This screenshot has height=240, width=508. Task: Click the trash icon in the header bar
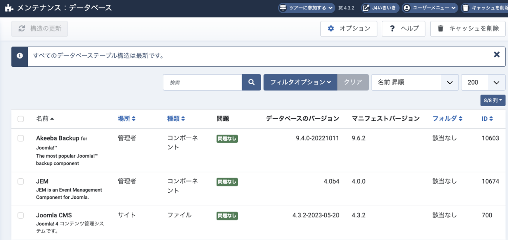click(x=466, y=8)
